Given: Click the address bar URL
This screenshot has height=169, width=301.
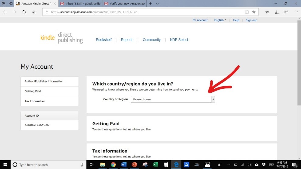Looking at the screenshot, I should click(94, 12).
